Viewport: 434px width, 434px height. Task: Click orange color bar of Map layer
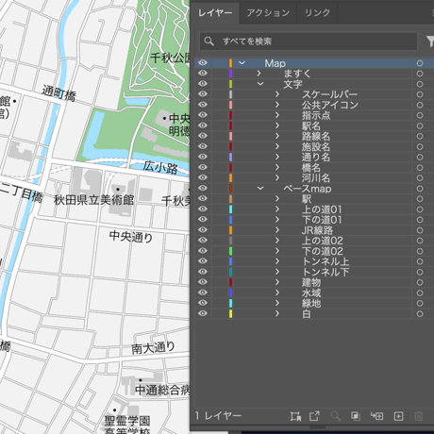click(x=230, y=63)
